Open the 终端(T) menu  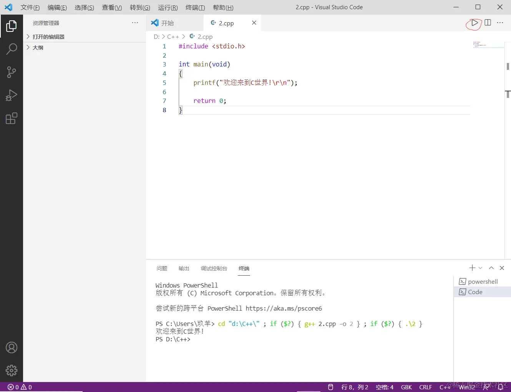pos(195,7)
